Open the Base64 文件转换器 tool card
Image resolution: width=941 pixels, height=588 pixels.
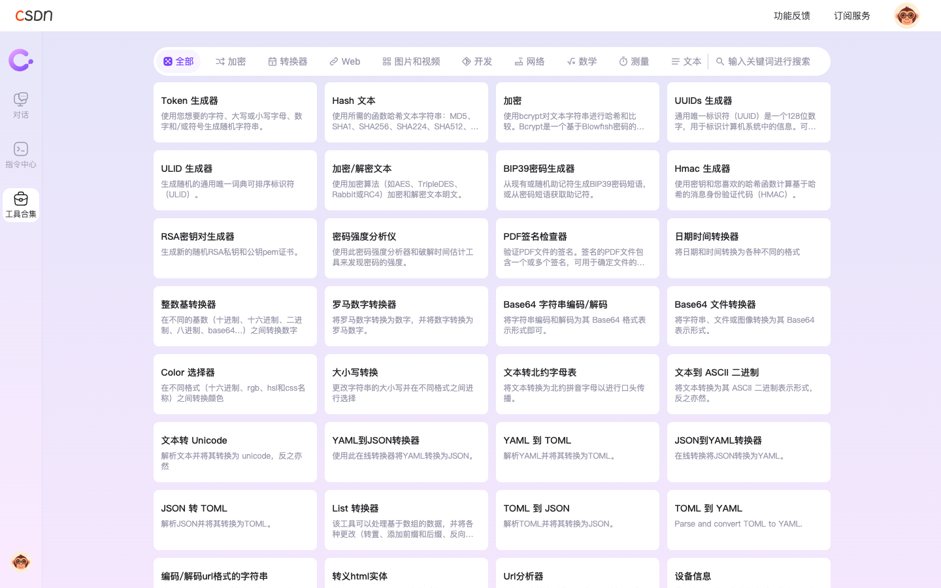pos(748,316)
